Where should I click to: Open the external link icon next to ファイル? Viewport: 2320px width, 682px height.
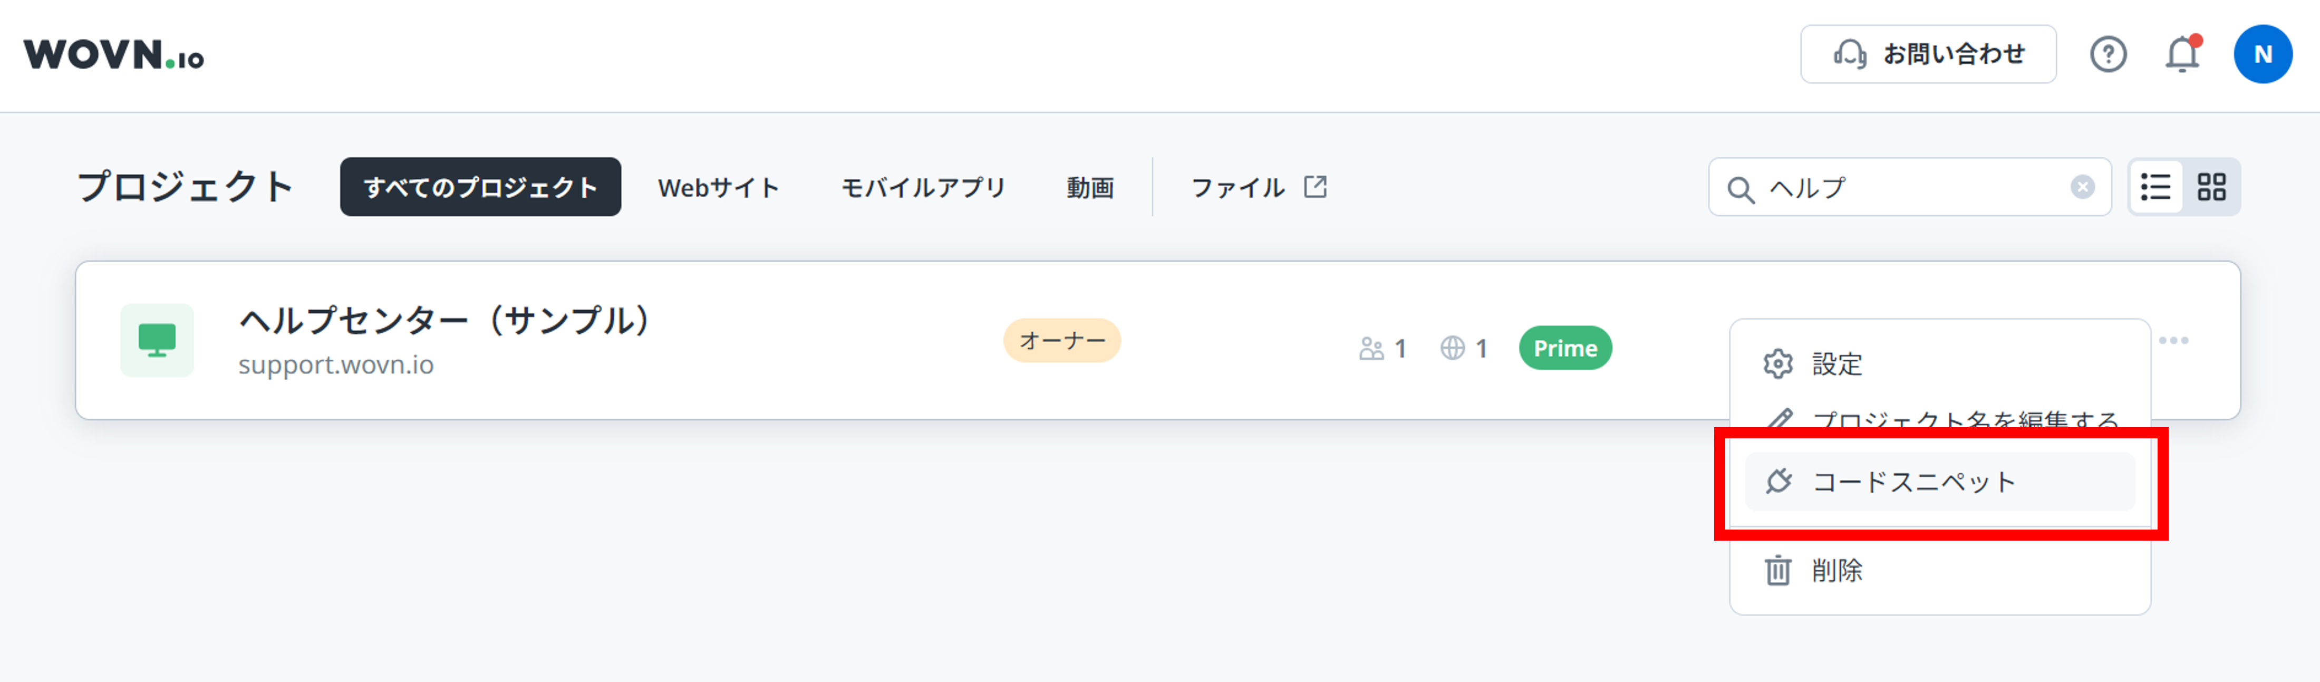coord(1316,186)
